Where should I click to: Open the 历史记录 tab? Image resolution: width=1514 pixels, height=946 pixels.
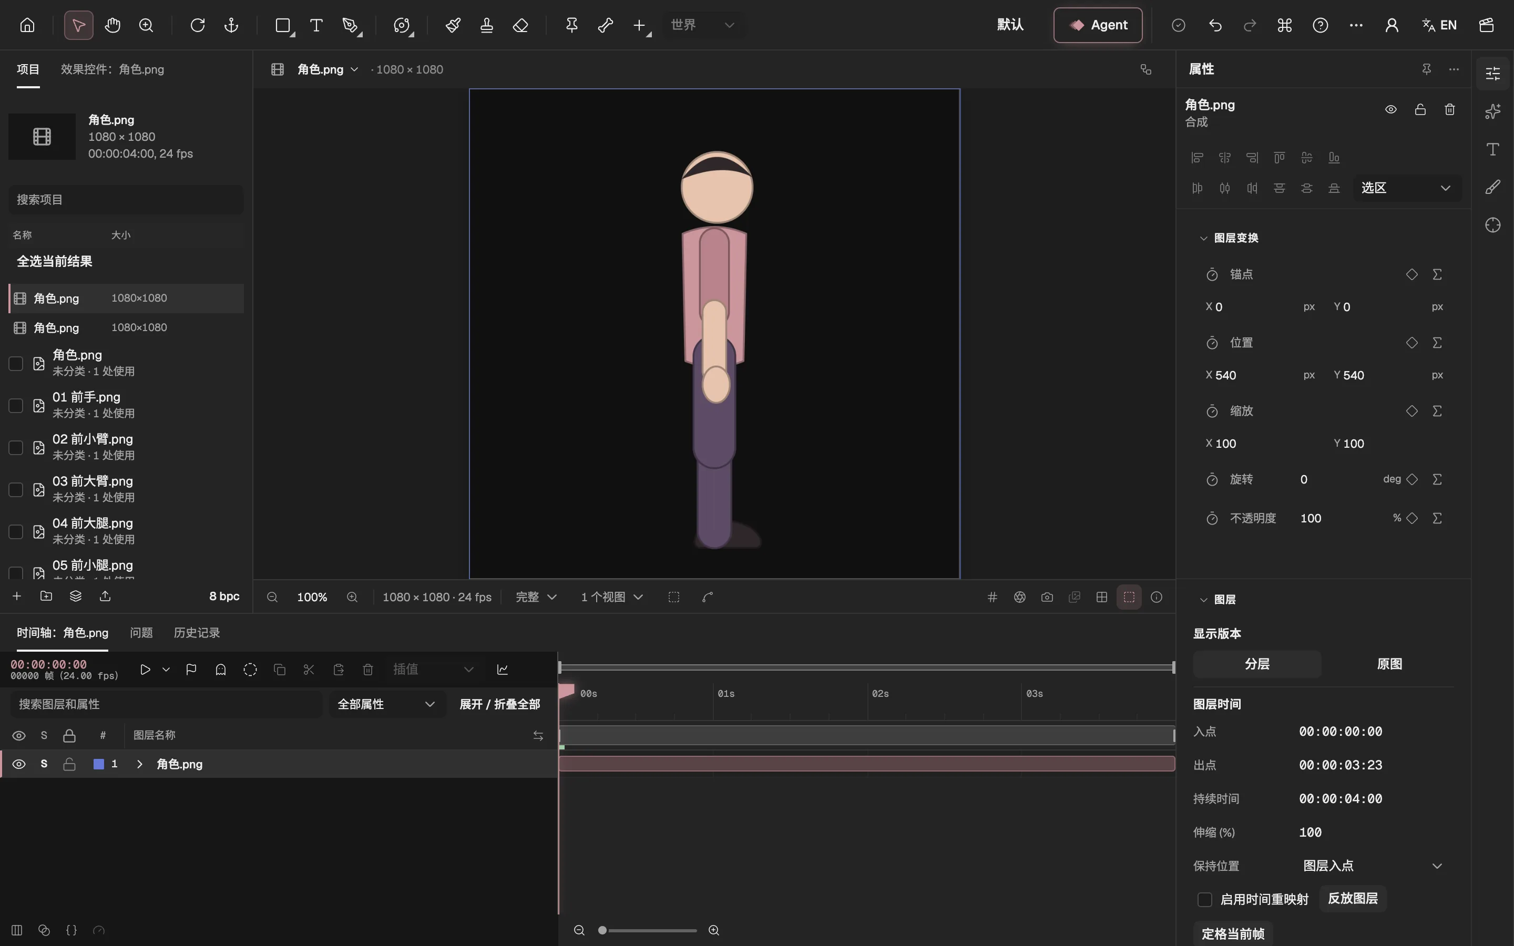[x=197, y=633]
